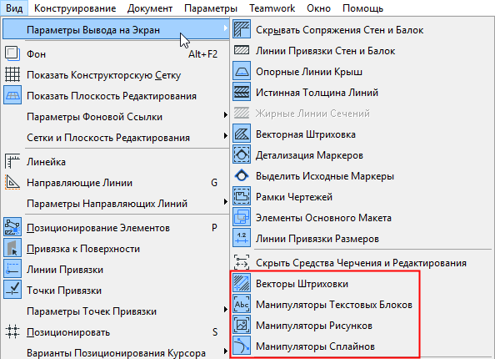Open the Документ menu
The image size is (495, 359).
(x=150, y=8)
